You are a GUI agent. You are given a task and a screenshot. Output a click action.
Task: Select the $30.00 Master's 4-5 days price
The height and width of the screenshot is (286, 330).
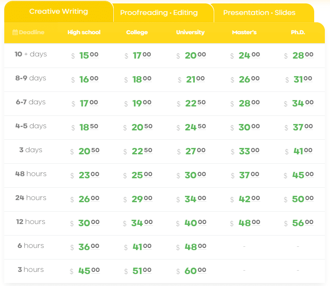click(245, 127)
